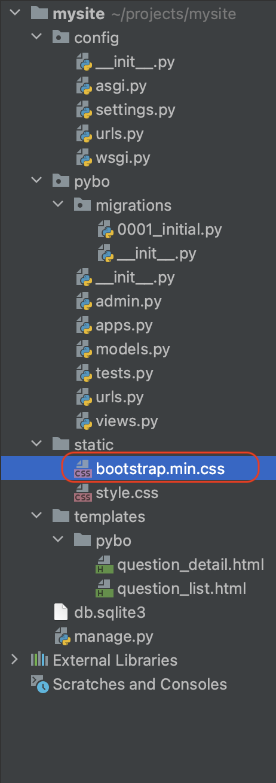Click the HTML icon of question_list.html
The image size is (276, 783).
pyautogui.click(x=104, y=588)
